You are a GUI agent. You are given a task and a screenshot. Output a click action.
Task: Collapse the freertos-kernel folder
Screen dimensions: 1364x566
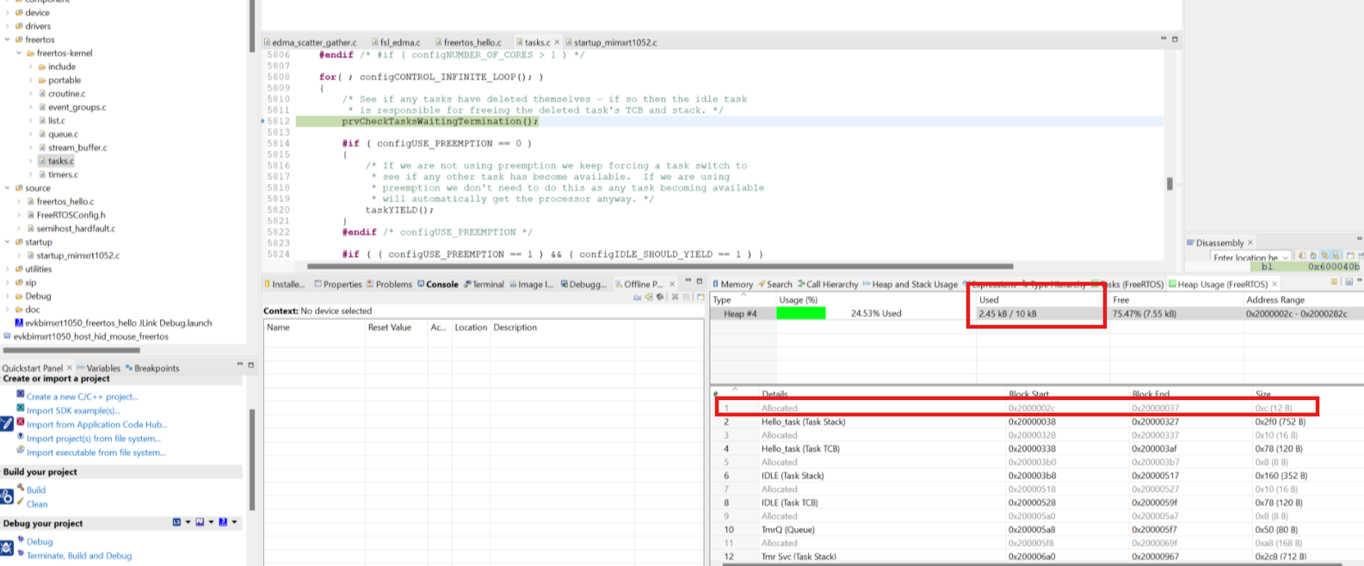19,53
